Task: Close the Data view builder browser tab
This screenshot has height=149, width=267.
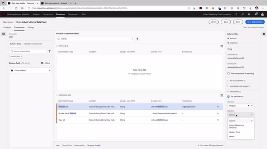Action: coord(38,3)
